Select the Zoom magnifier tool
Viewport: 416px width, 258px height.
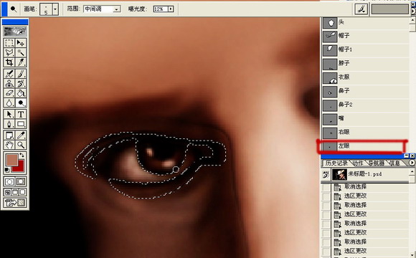tap(21, 145)
